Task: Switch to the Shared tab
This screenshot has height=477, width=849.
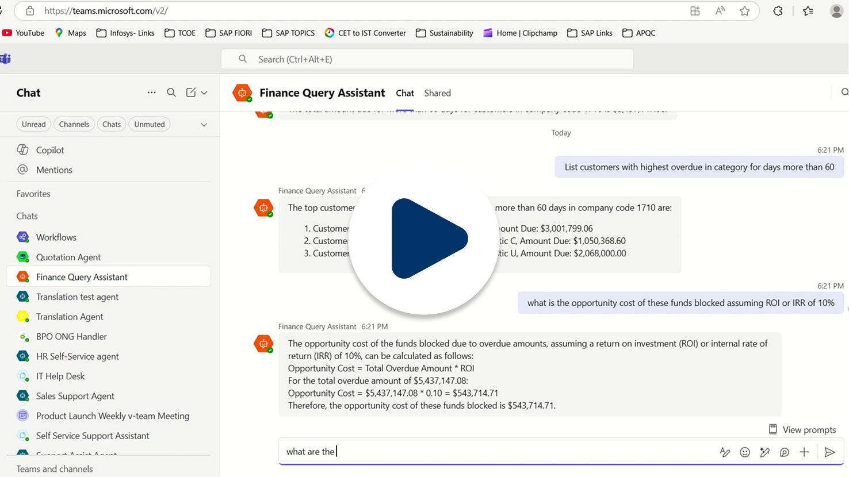Action: point(437,93)
